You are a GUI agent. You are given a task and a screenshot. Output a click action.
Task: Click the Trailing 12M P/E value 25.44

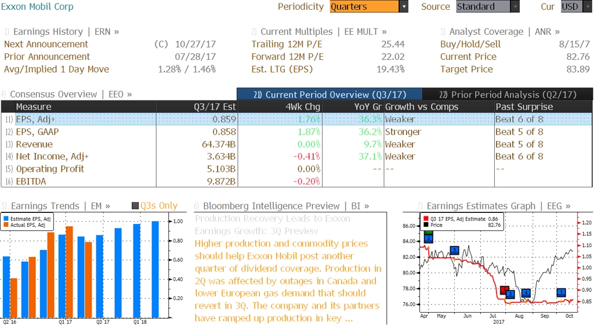click(x=393, y=44)
